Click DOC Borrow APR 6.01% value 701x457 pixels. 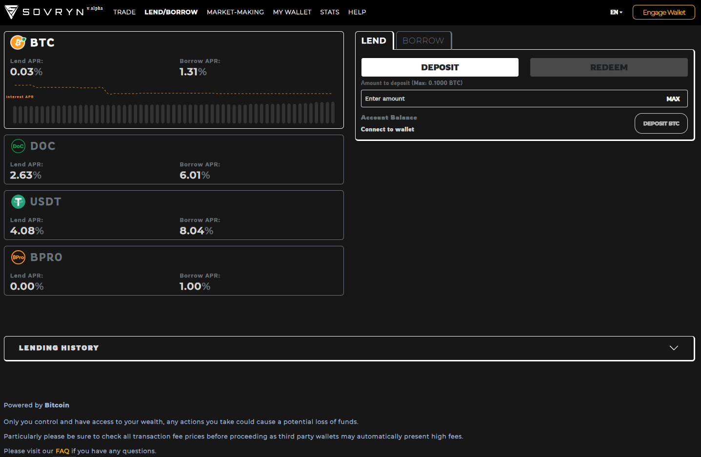click(195, 175)
